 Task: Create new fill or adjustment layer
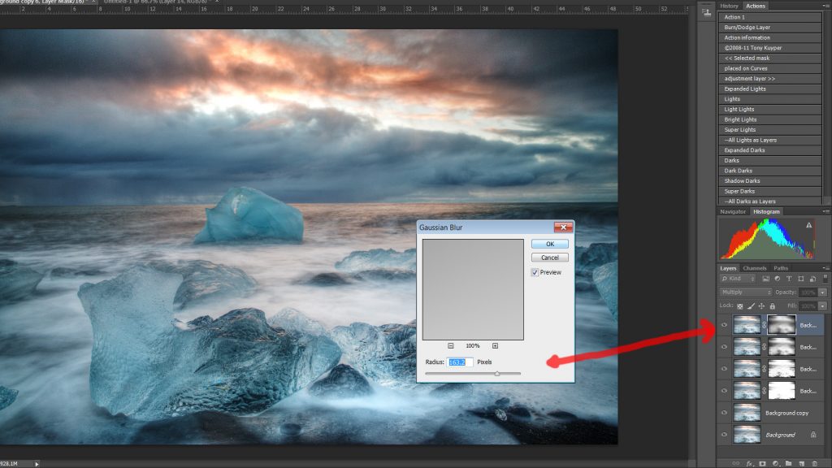[x=775, y=463]
